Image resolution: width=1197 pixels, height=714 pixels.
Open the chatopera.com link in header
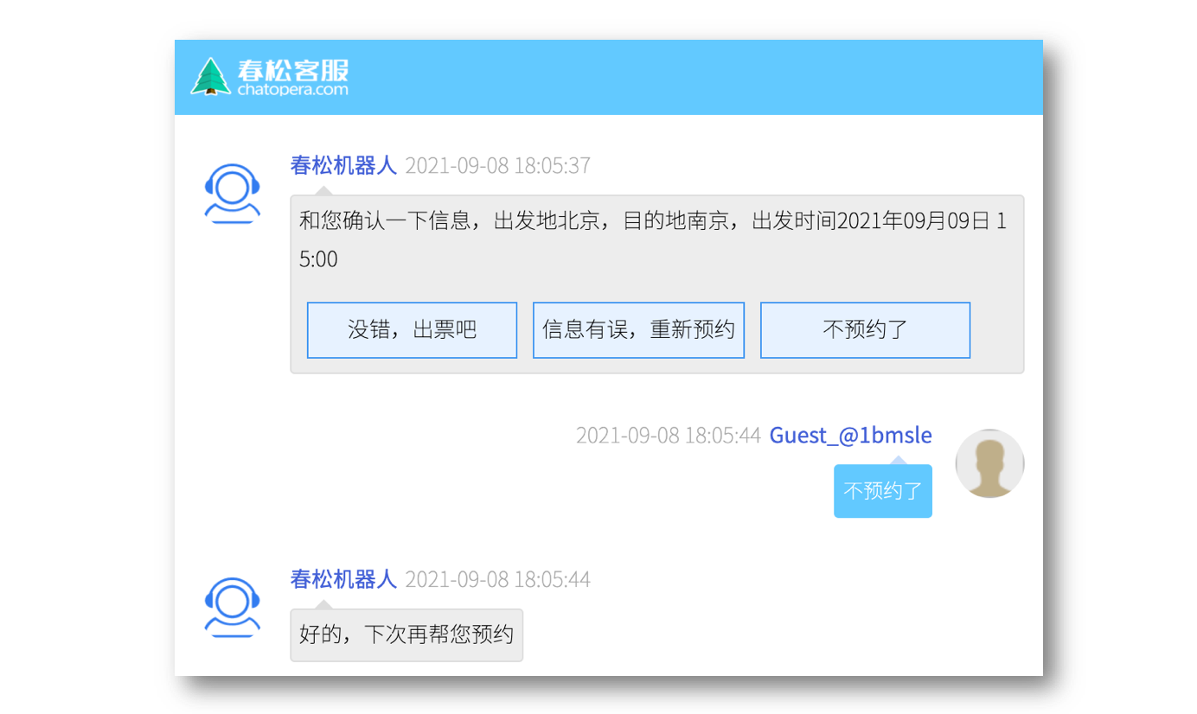pyautogui.click(x=292, y=89)
